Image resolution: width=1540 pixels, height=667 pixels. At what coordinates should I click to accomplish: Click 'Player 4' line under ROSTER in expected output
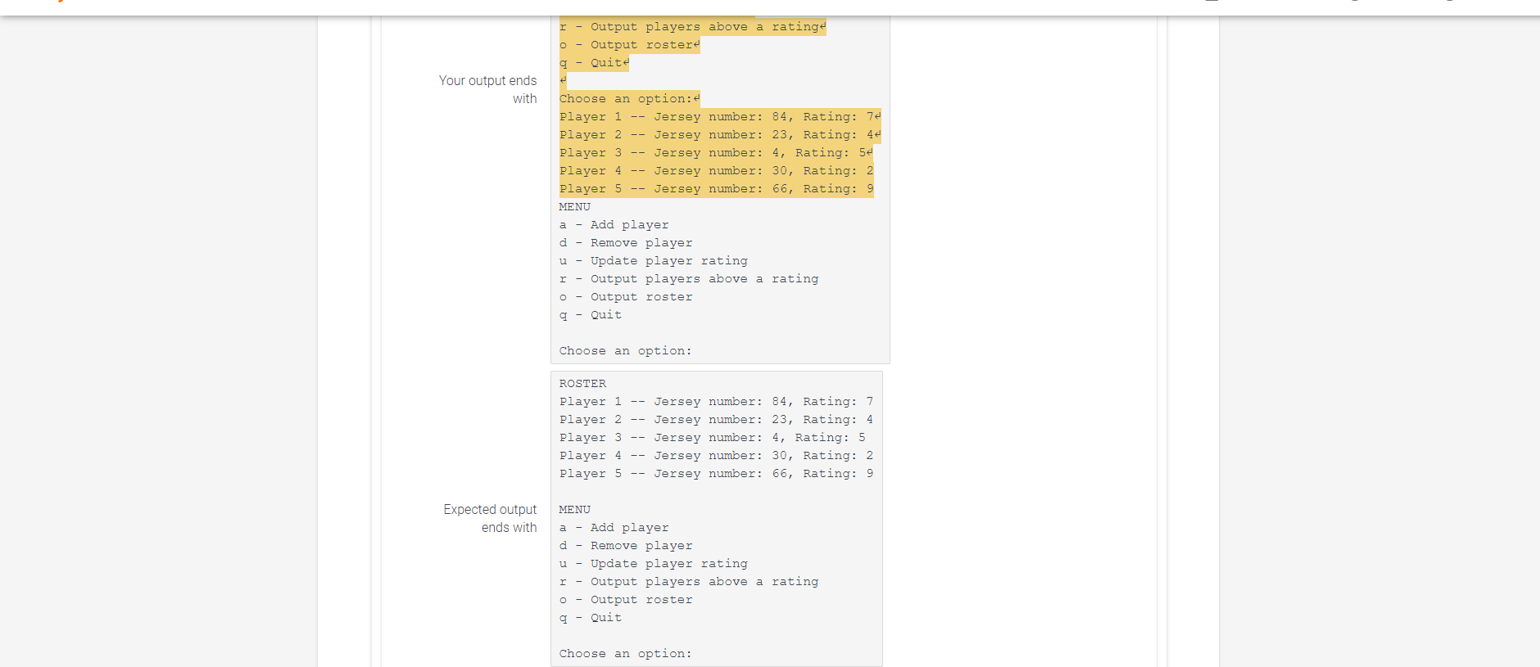click(x=717, y=456)
